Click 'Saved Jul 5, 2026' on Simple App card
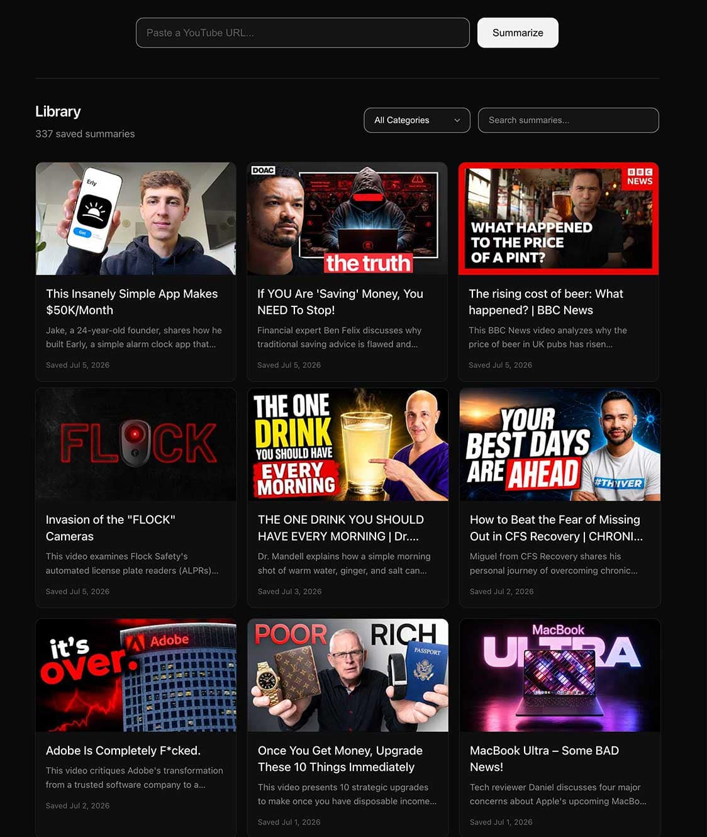This screenshot has width=707, height=837. tap(77, 365)
